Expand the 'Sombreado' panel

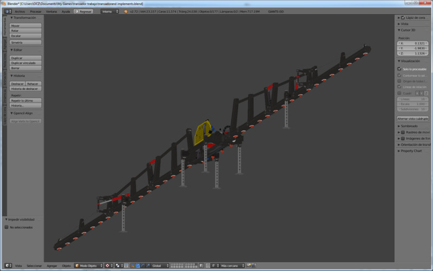(409, 126)
